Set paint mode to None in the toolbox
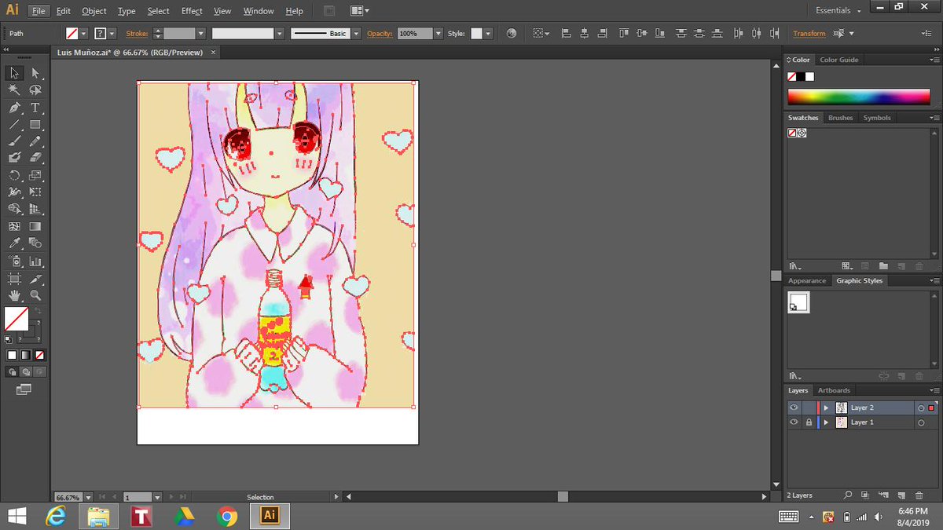 40,355
